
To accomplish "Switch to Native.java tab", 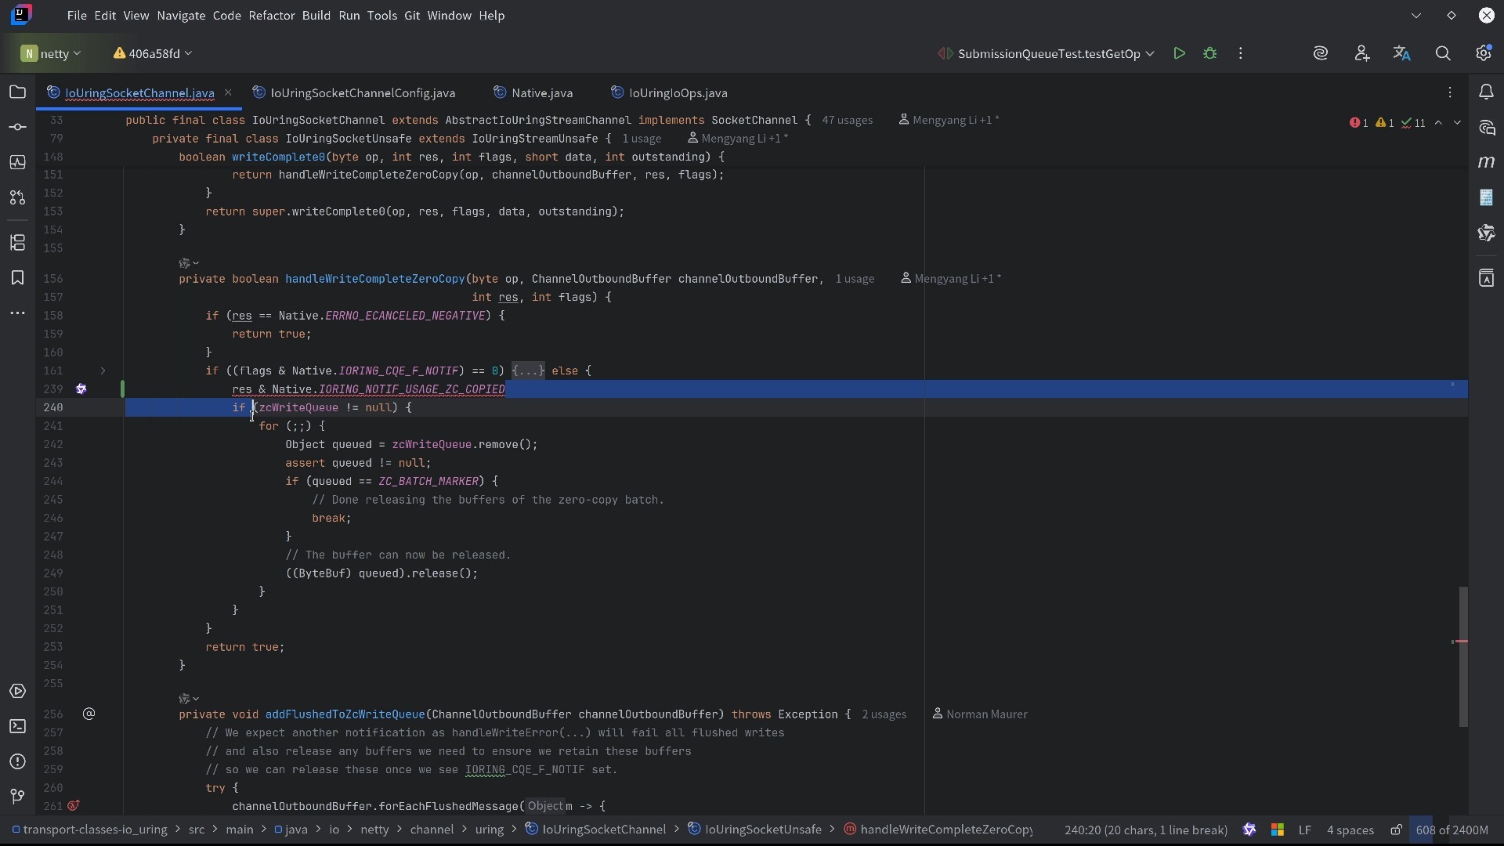I will tap(533, 92).
